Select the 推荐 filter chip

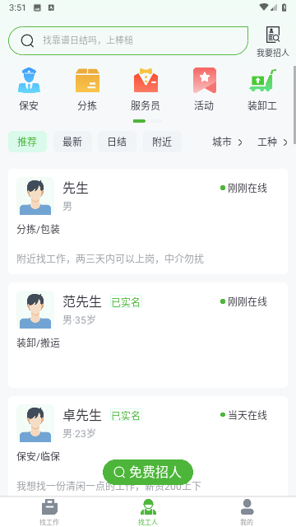pyautogui.click(x=27, y=142)
